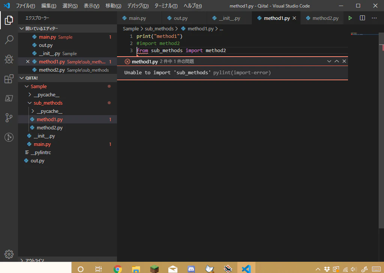Open out.py in the QIITA! file tree
The height and width of the screenshot is (273, 384).
pyautogui.click(x=67, y=160)
